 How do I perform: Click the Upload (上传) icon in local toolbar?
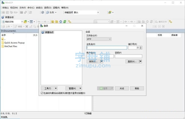coord(4,26)
